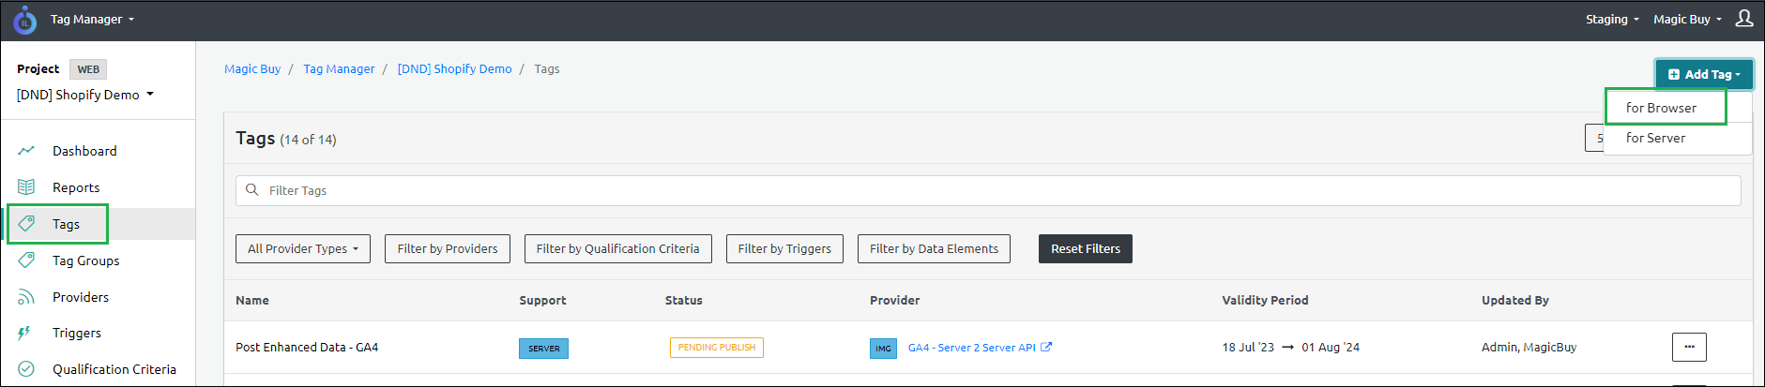This screenshot has width=1765, height=387.
Task: Click the Triggers lightning icon
Action: click(25, 333)
